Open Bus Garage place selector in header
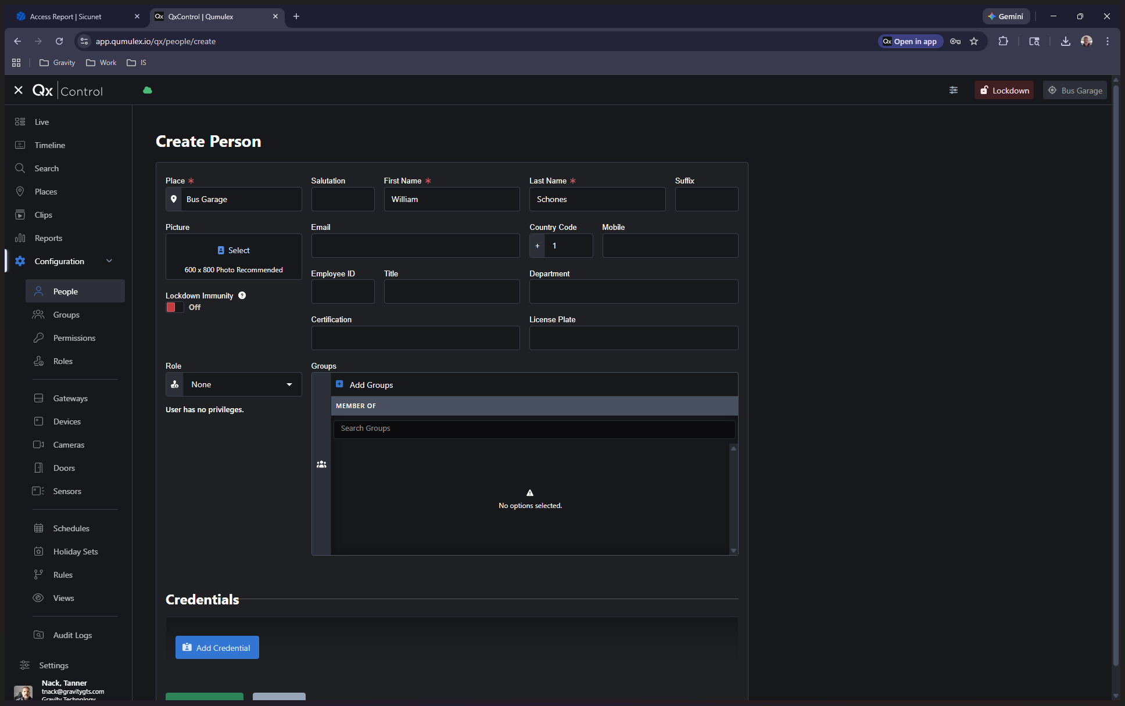This screenshot has height=706, width=1125. pyautogui.click(x=1075, y=91)
